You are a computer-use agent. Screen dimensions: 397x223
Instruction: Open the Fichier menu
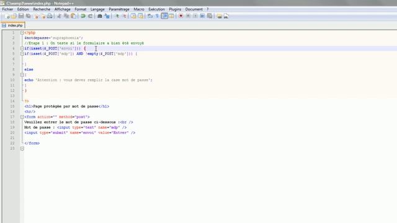(7, 9)
